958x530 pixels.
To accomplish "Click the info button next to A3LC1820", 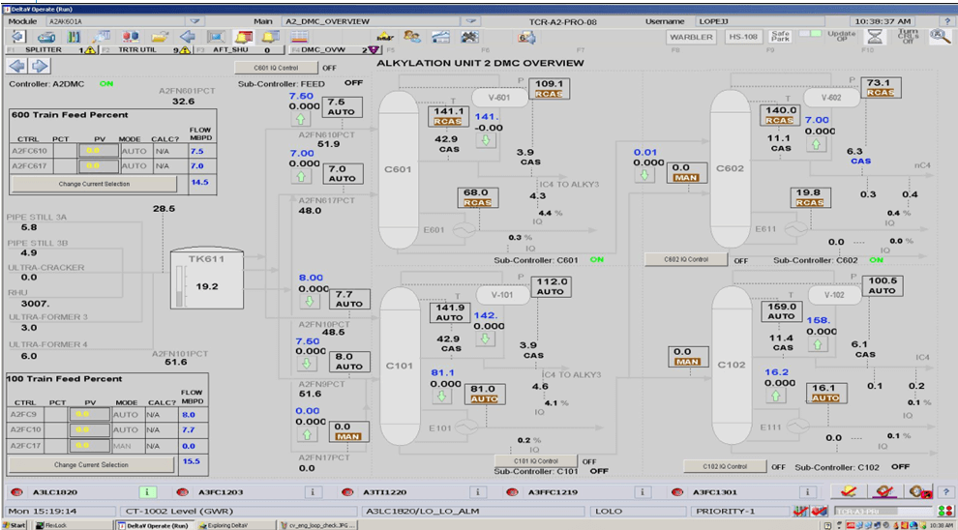I will click(x=148, y=492).
